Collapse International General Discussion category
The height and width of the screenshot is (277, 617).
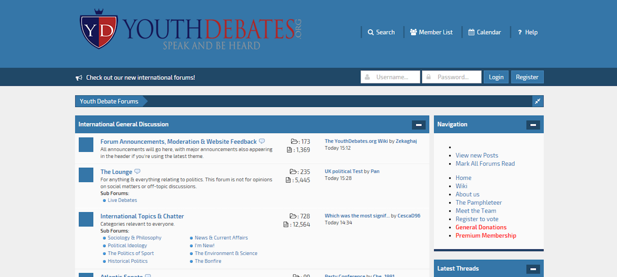point(419,125)
